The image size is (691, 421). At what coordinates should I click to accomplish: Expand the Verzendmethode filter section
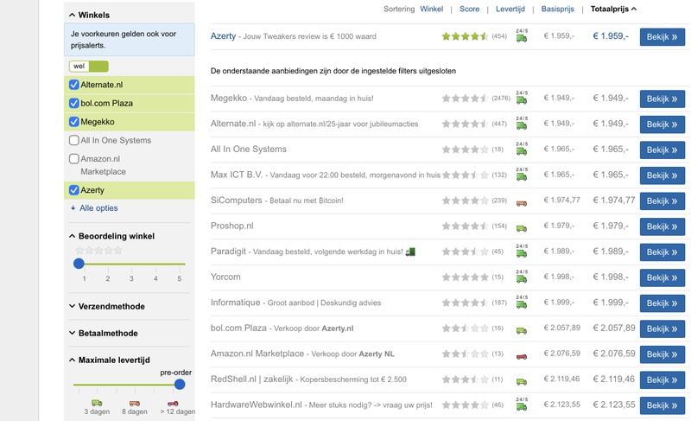click(107, 306)
